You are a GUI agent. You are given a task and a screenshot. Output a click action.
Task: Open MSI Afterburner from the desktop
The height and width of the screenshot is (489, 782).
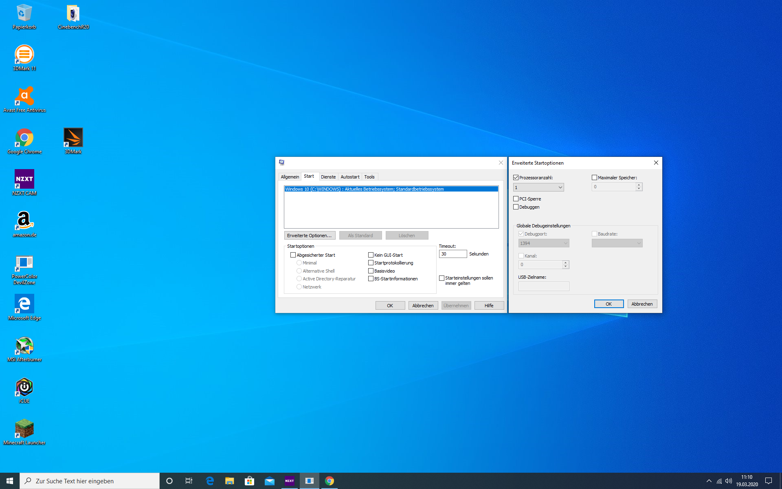click(x=24, y=344)
